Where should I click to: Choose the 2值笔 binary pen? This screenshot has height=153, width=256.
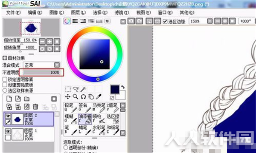point(113,108)
